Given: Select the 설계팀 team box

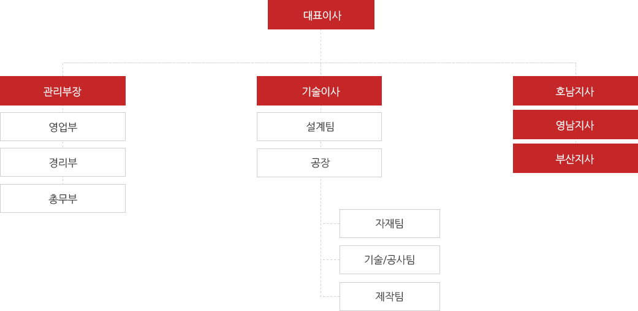Looking at the screenshot, I should click(x=319, y=126).
